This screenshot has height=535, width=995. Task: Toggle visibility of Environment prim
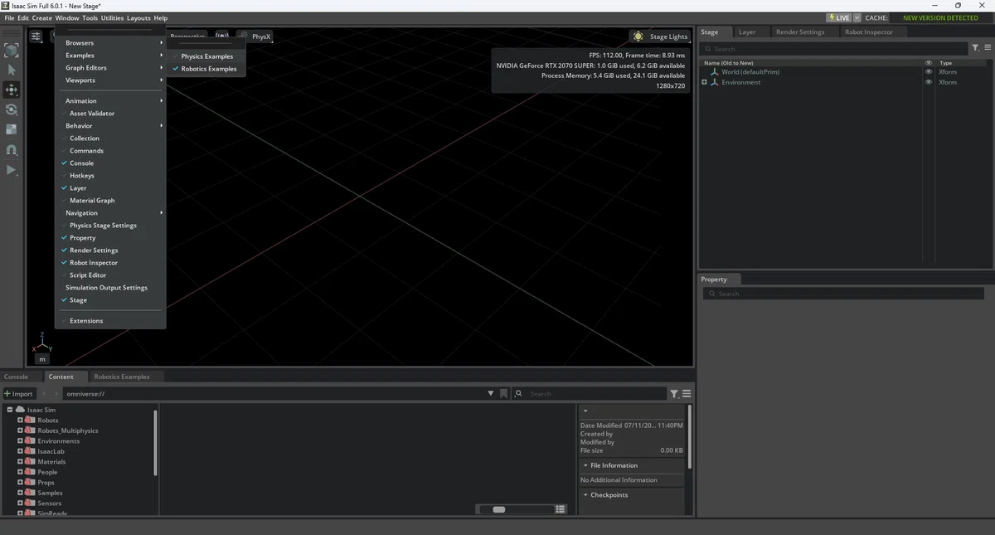point(929,82)
